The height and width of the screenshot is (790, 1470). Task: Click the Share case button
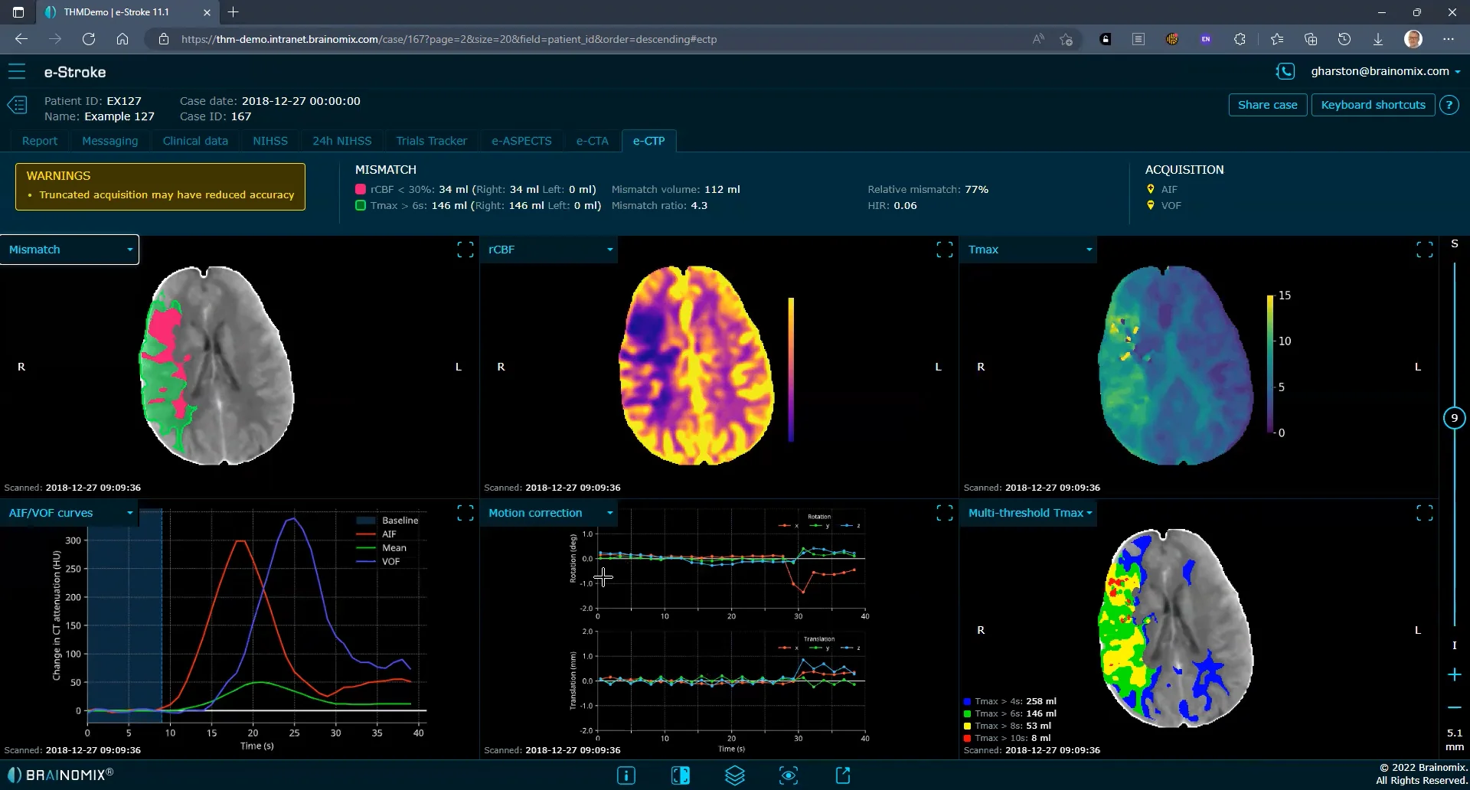[1267, 105]
